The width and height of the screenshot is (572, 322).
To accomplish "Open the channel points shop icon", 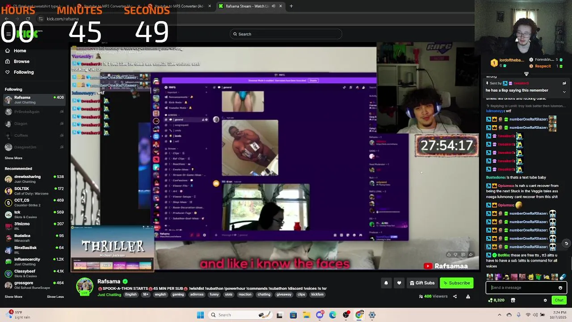I will click(x=513, y=300).
